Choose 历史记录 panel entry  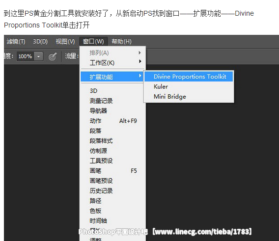coord(113,191)
